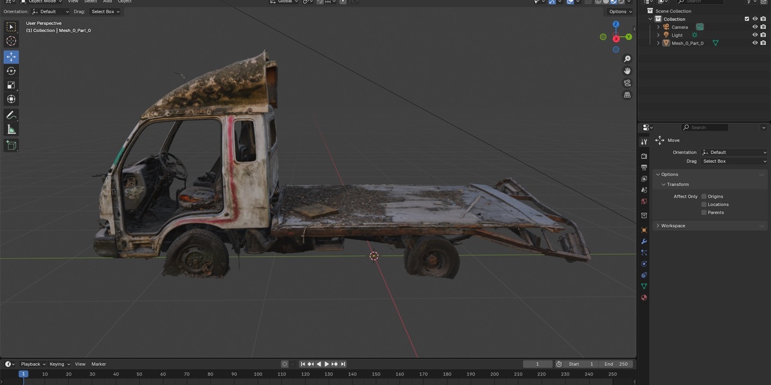Choose the Scale tool
Image resolution: width=771 pixels, height=385 pixels.
point(11,85)
